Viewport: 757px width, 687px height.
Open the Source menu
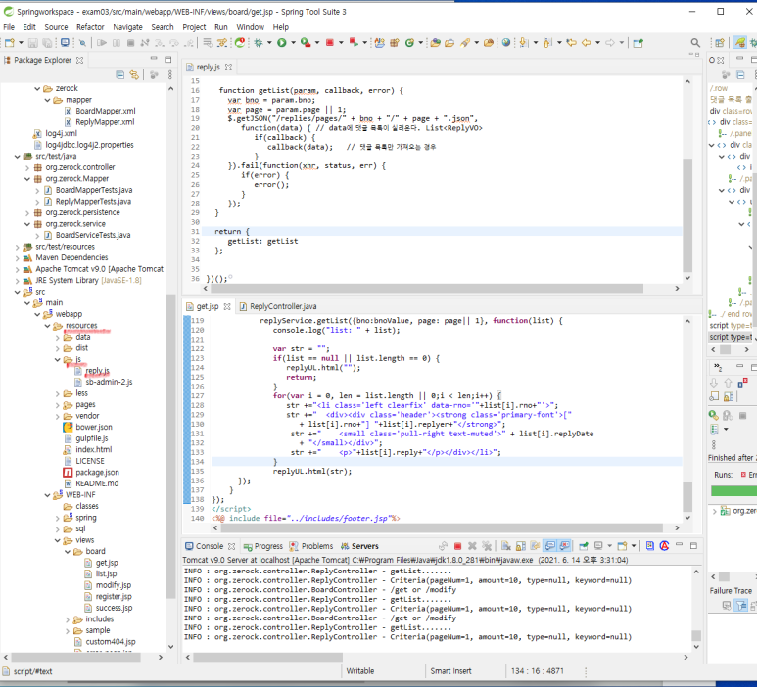coord(56,27)
